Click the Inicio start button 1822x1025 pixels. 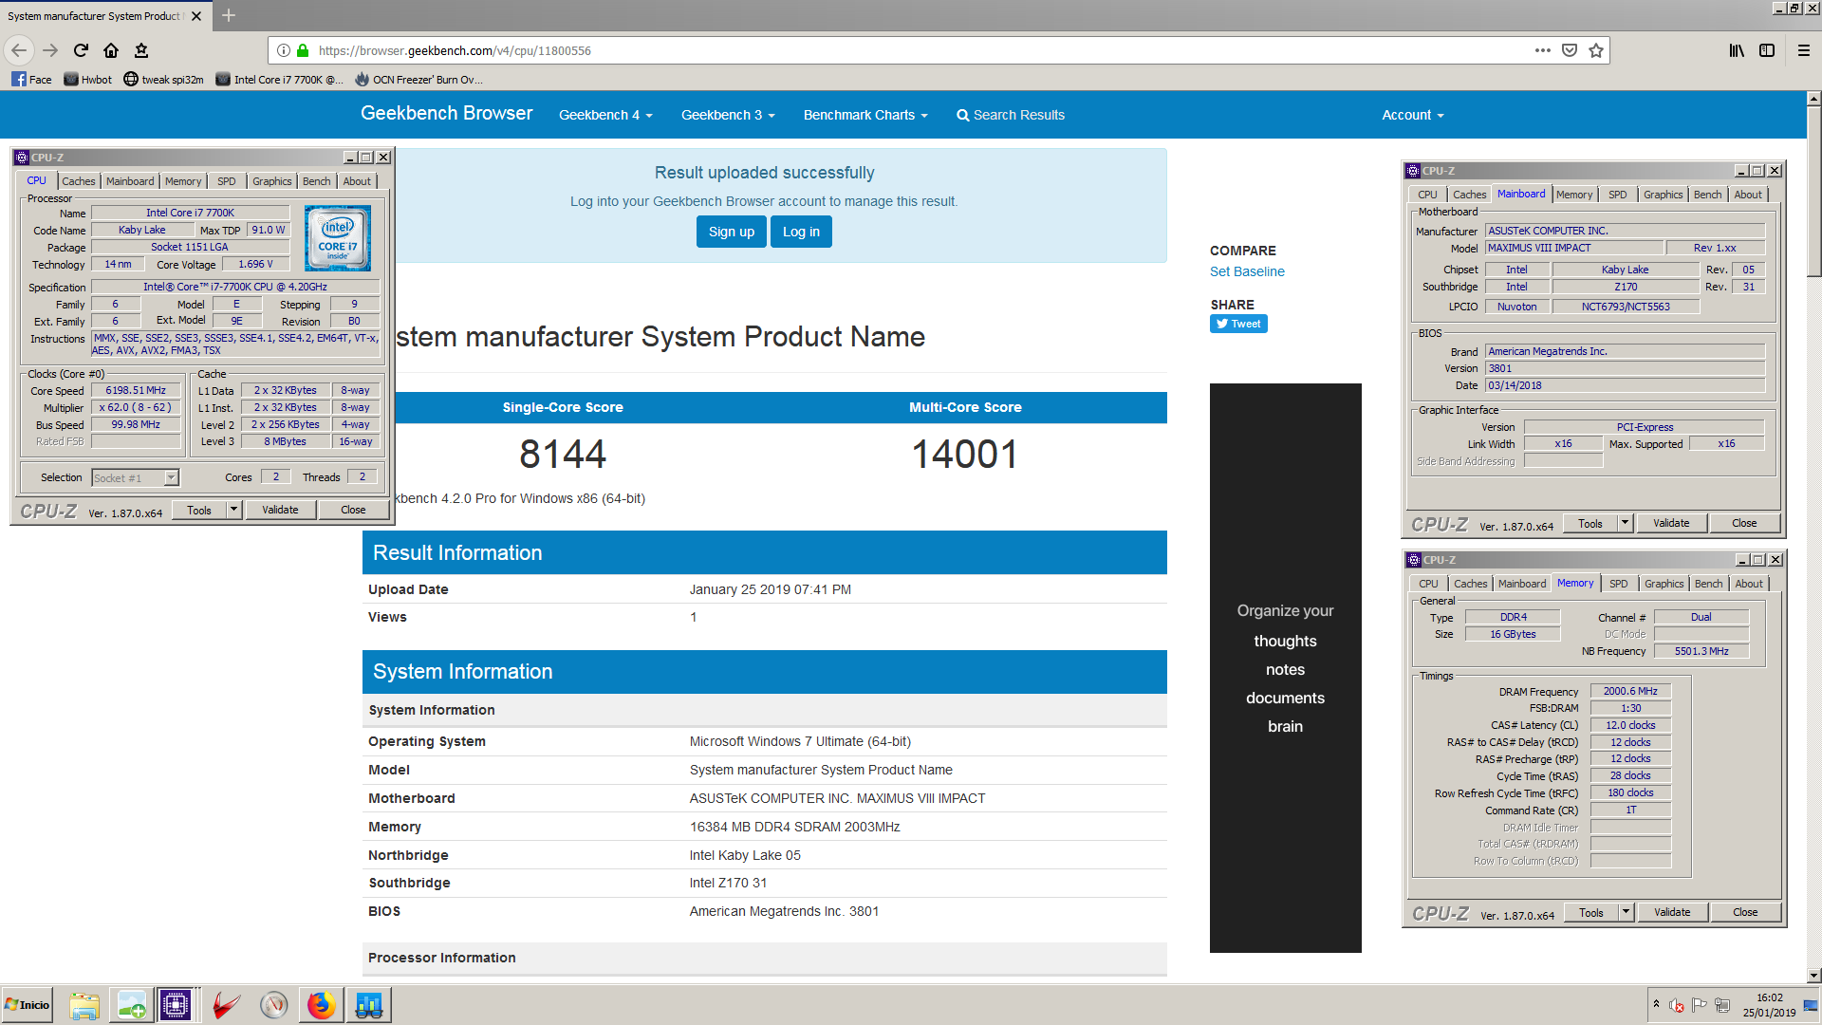[28, 1005]
